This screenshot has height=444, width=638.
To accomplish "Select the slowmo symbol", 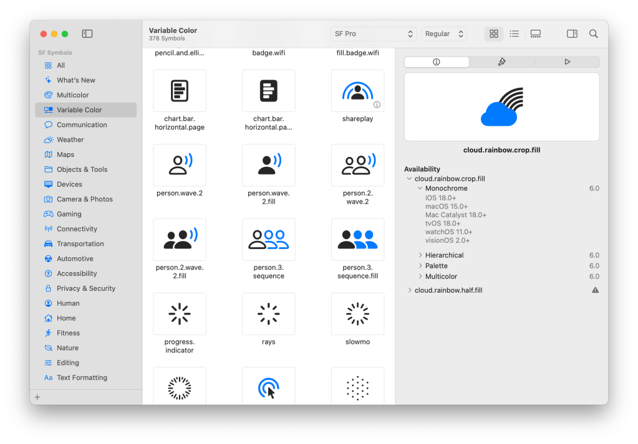I will tap(357, 314).
